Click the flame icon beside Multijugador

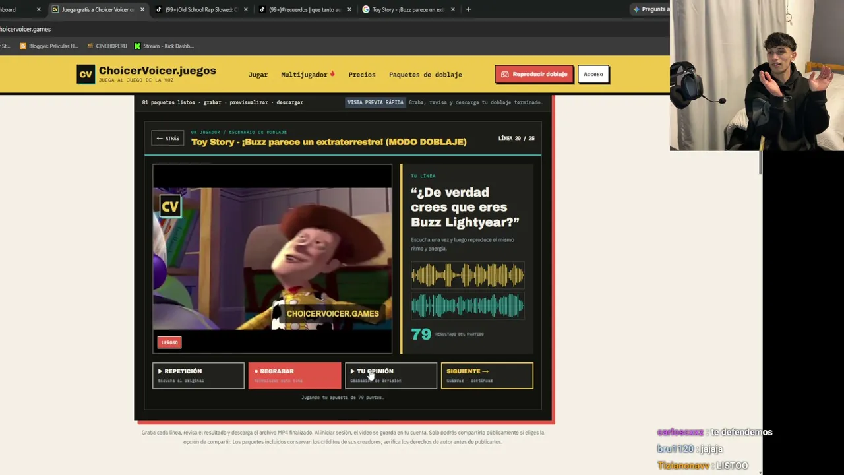[332, 74]
